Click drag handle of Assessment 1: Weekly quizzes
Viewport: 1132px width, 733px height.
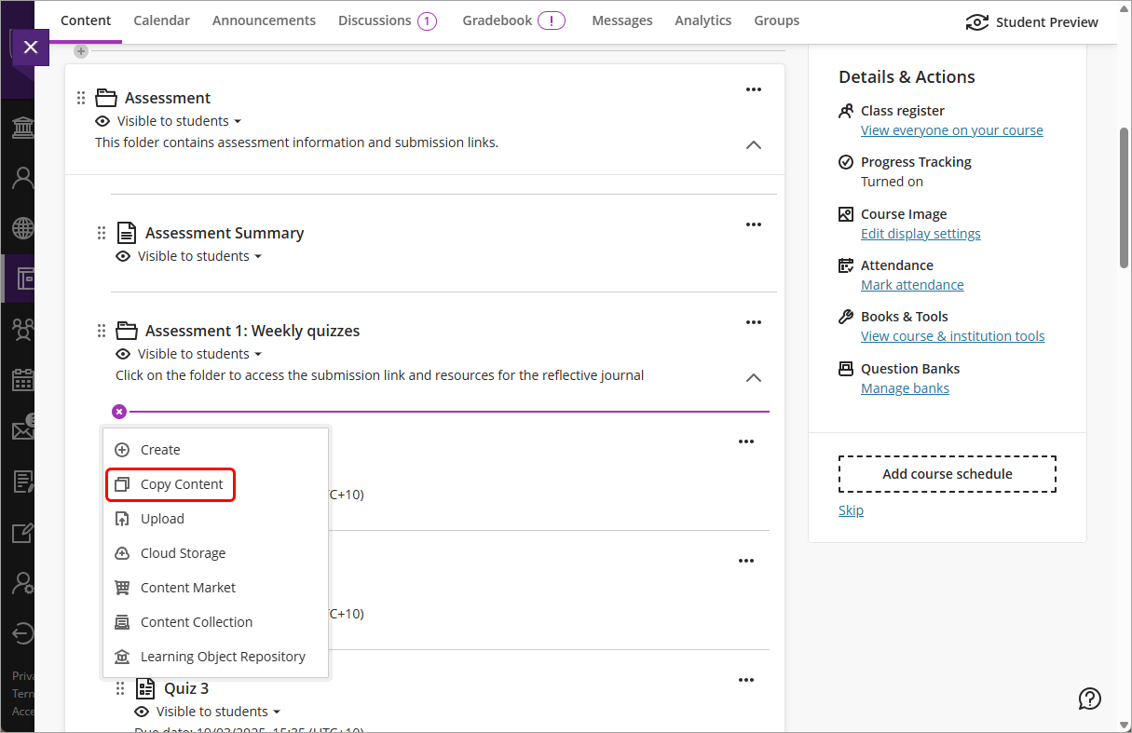[x=102, y=331]
